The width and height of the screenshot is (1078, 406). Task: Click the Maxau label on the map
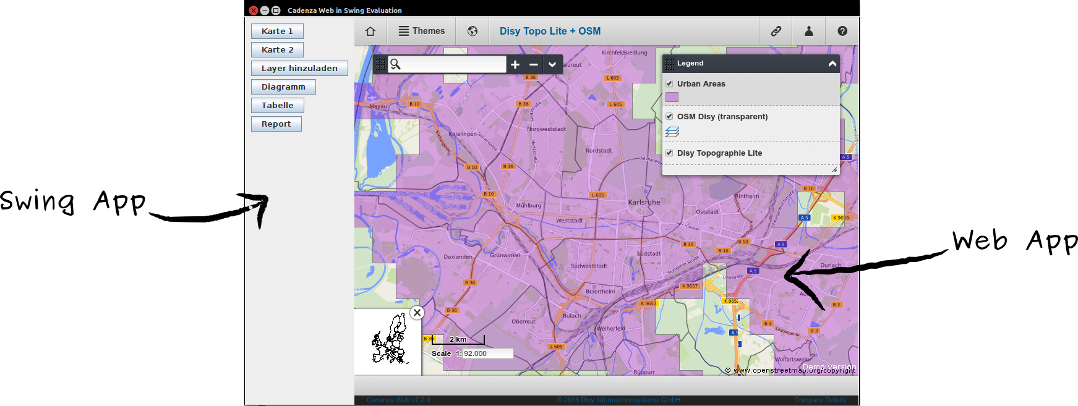point(378,106)
